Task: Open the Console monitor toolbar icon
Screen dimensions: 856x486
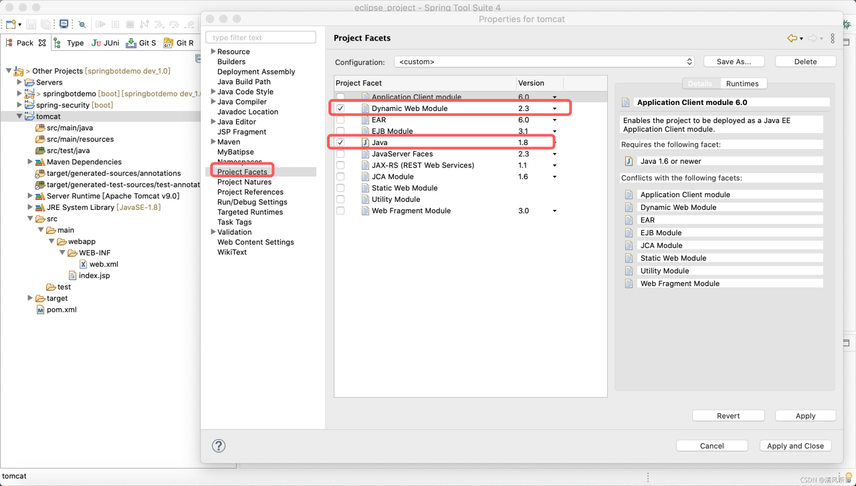Action: point(64,24)
